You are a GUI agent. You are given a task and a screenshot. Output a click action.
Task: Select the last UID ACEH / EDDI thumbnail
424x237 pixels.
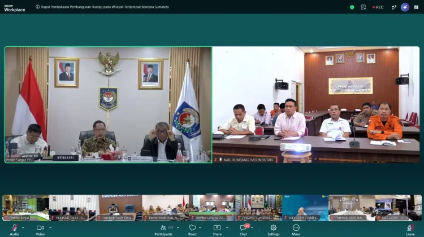coord(399,208)
